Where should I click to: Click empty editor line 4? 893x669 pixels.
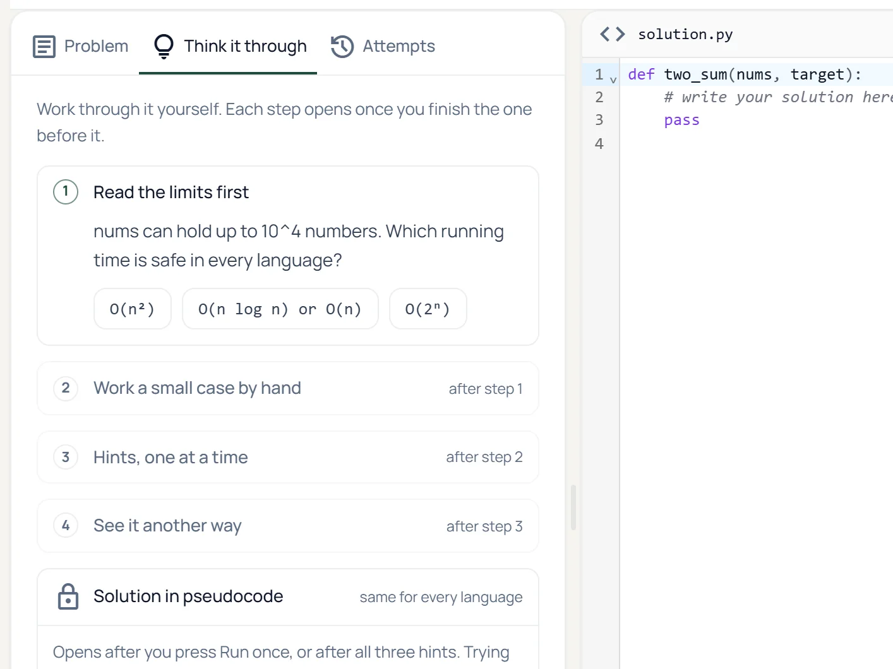pos(756,144)
